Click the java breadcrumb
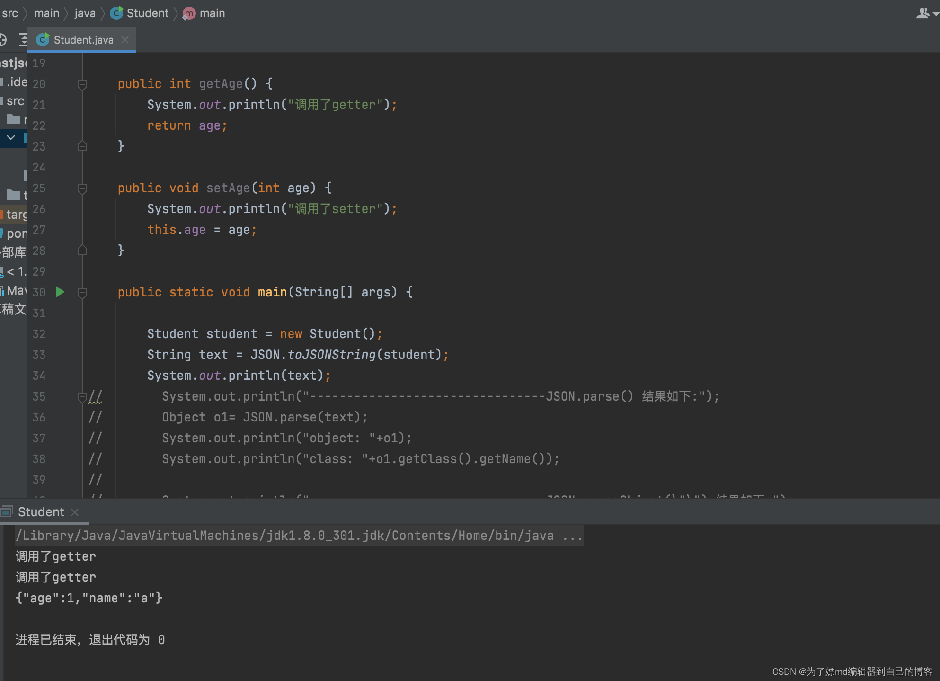Viewport: 940px width, 681px height. coord(85,13)
